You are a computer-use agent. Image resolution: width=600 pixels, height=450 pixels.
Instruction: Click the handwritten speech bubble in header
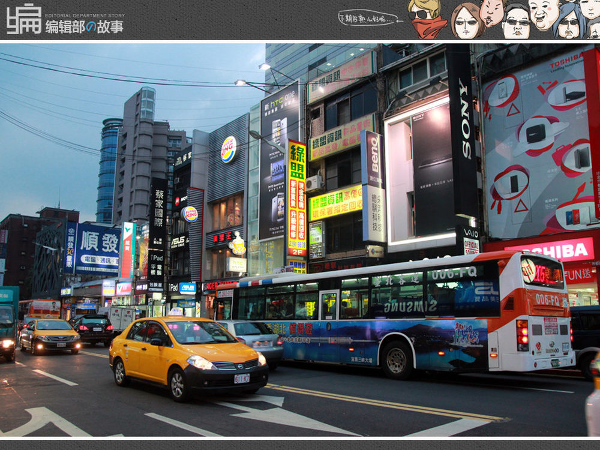370,18
